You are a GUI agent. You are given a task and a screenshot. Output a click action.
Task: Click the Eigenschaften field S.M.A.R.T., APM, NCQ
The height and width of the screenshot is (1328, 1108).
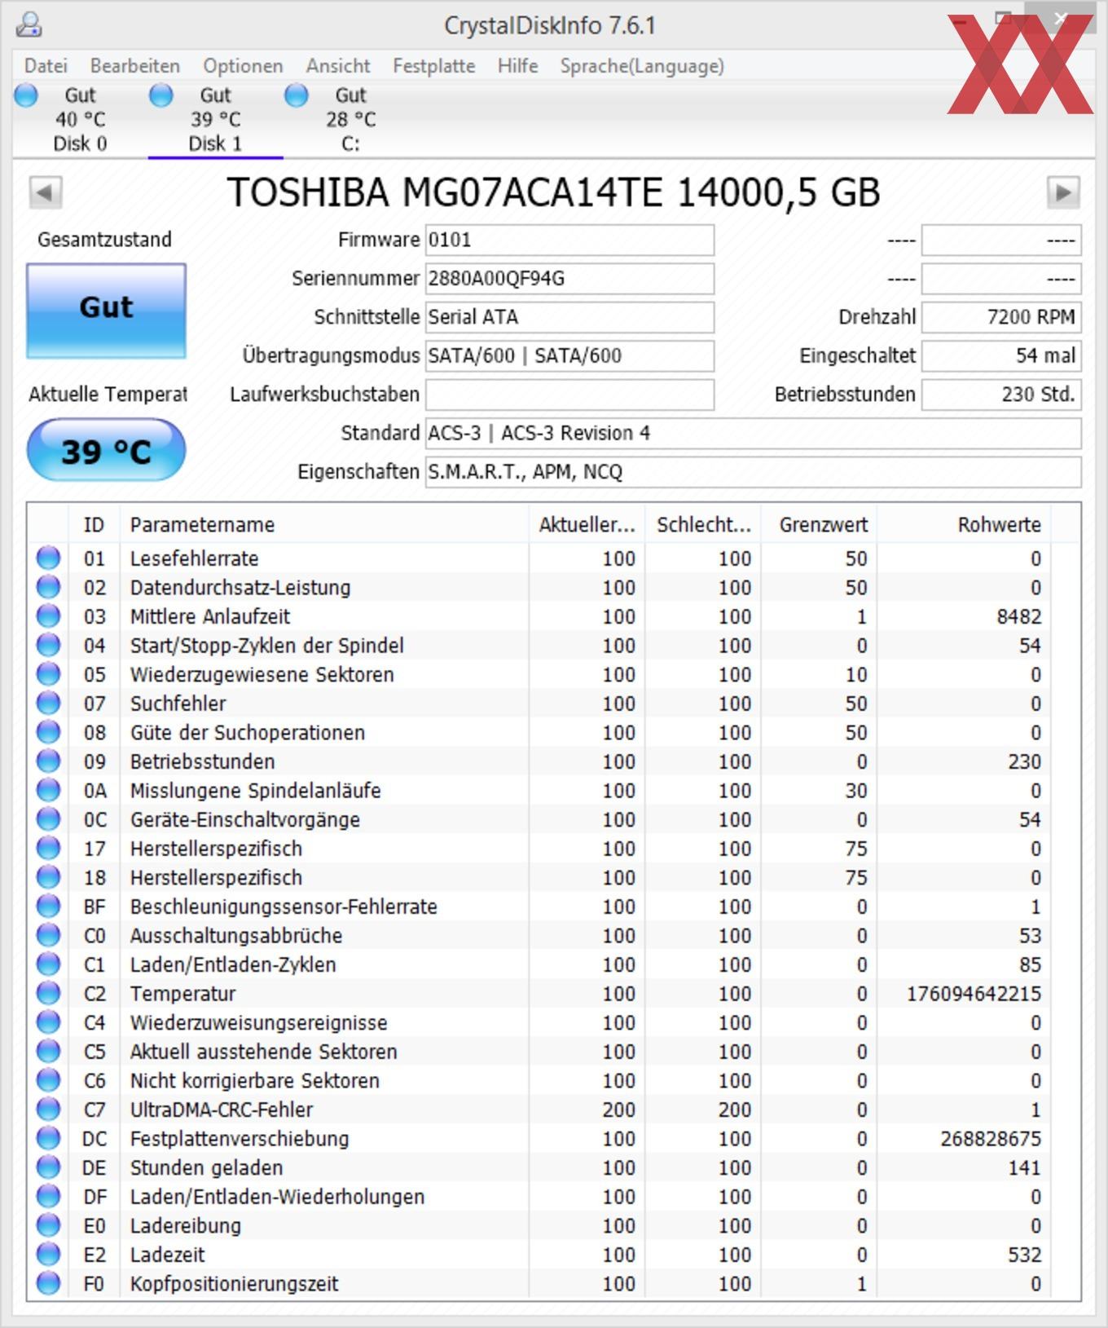[754, 472]
